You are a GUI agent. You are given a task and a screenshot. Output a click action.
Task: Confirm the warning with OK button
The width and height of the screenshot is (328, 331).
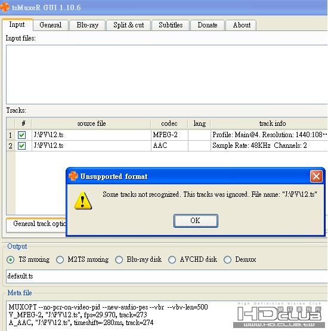(x=196, y=221)
